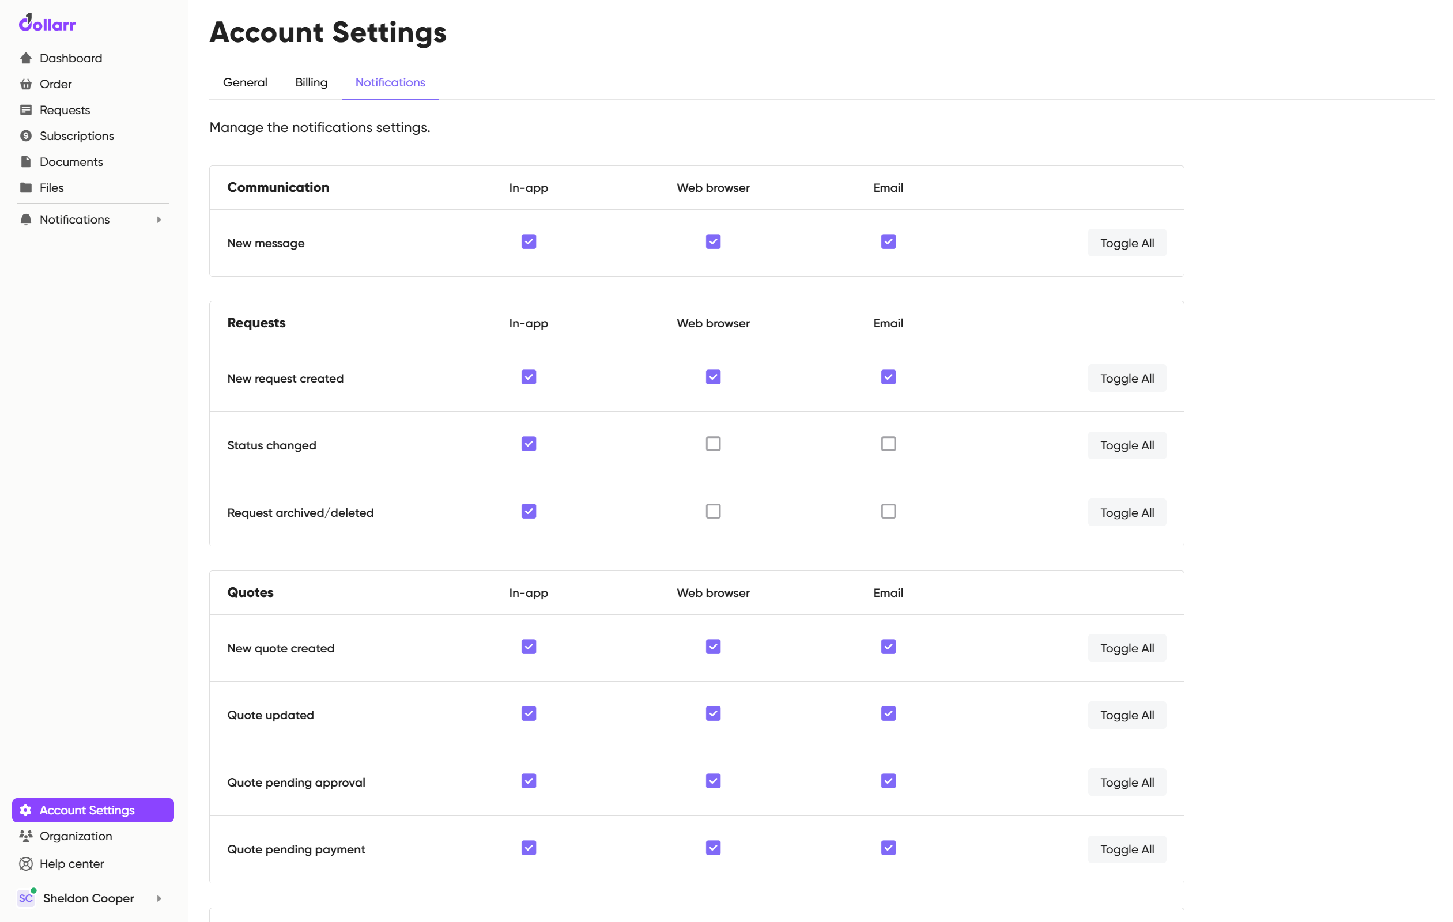Open Subscriptions dollar coin icon
The height and width of the screenshot is (922, 1453).
click(25, 136)
